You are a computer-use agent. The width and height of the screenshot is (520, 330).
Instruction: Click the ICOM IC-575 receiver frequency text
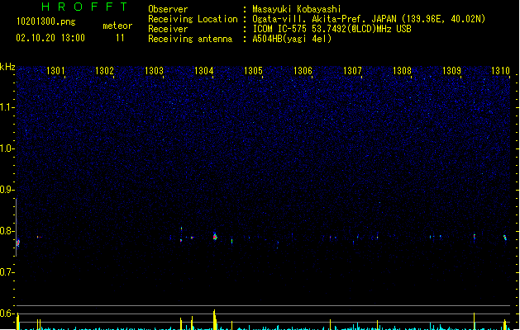pos(332,29)
